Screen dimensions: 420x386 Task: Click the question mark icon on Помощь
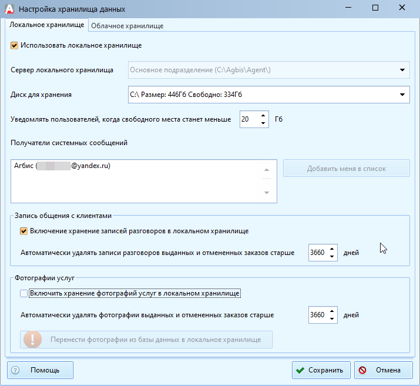point(15,370)
